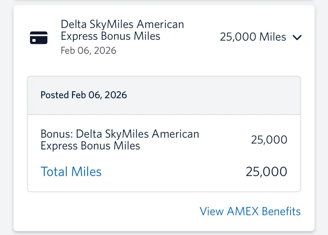The width and height of the screenshot is (328, 235).
Task: Click the empty space below card icon
Action: pos(39,61)
